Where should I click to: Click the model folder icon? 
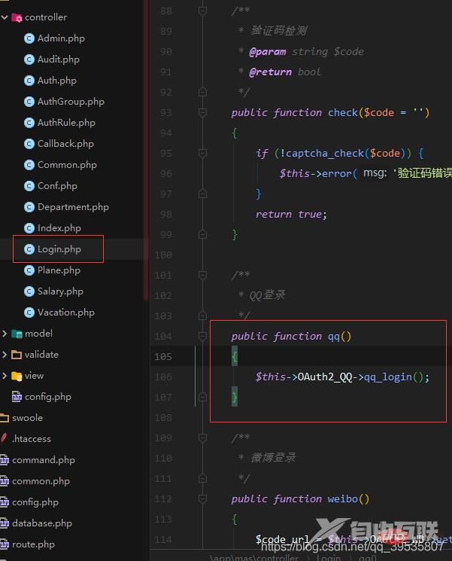[x=17, y=334]
